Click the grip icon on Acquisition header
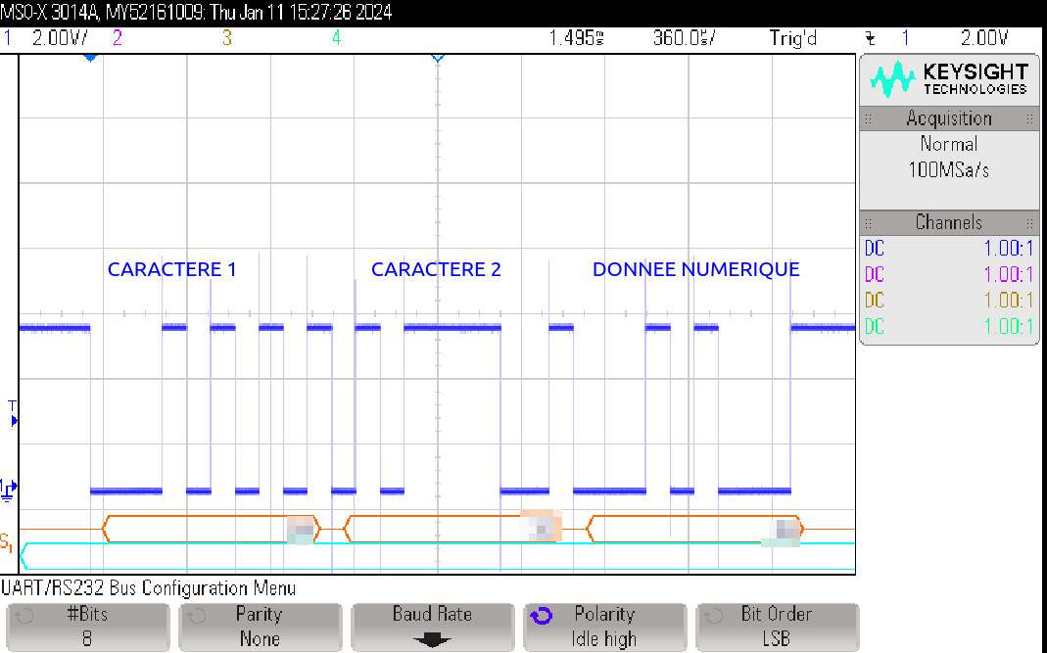Image resolution: width=1047 pixels, height=653 pixels. point(1029,118)
